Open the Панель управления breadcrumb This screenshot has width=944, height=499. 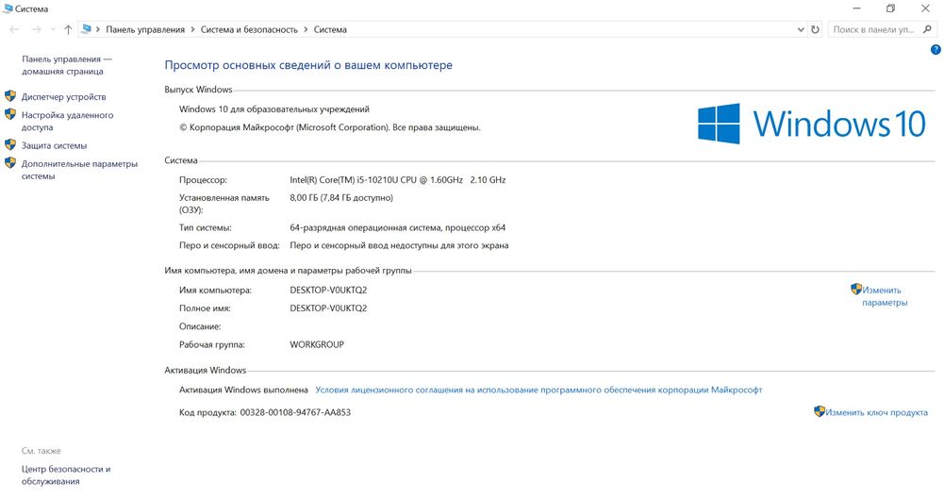click(145, 29)
